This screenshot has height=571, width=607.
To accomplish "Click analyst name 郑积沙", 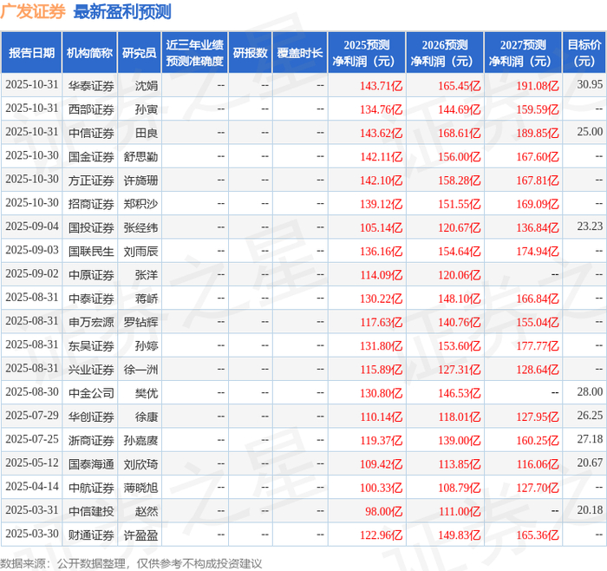I will 140,204.
